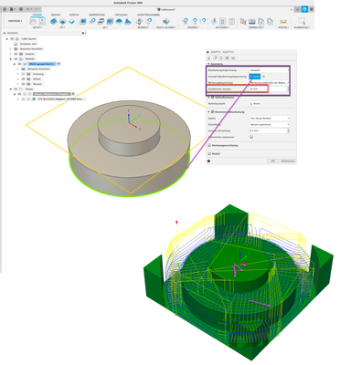Toggle the Modell checkbox in dialog
The image size is (340, 365).
209,154
